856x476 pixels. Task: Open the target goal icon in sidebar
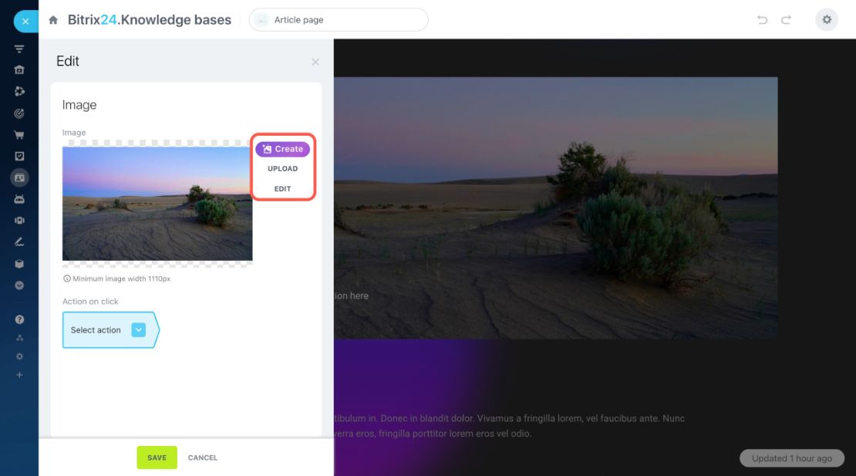click(x=19, y=113)
